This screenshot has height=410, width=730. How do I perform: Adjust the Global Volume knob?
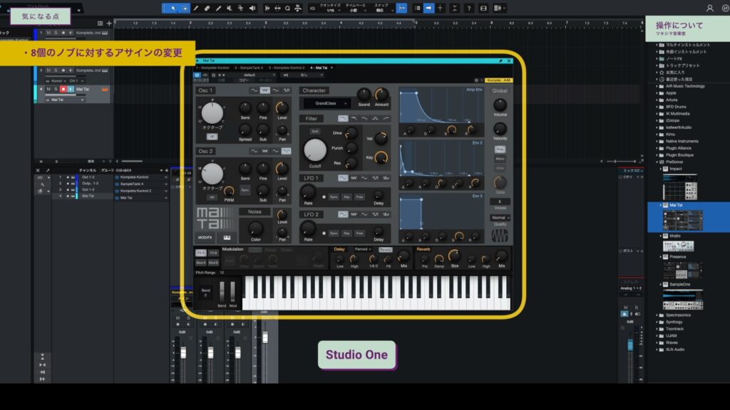[x=500, y=105]
